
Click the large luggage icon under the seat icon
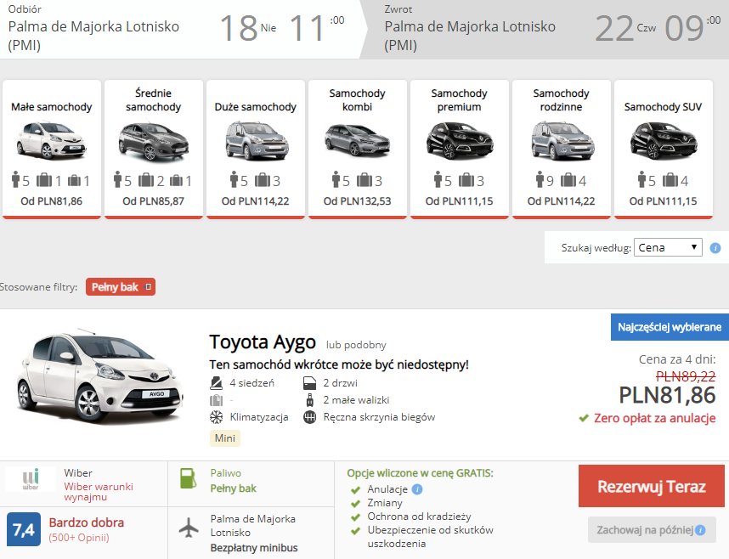[216, 400]
